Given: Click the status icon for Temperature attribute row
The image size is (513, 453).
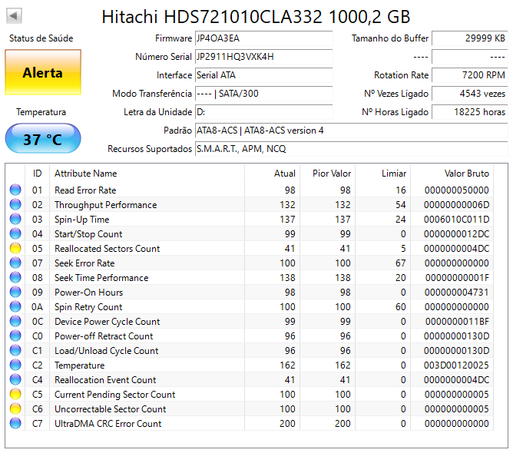Looking at the screenshot, I should (15, 365).
